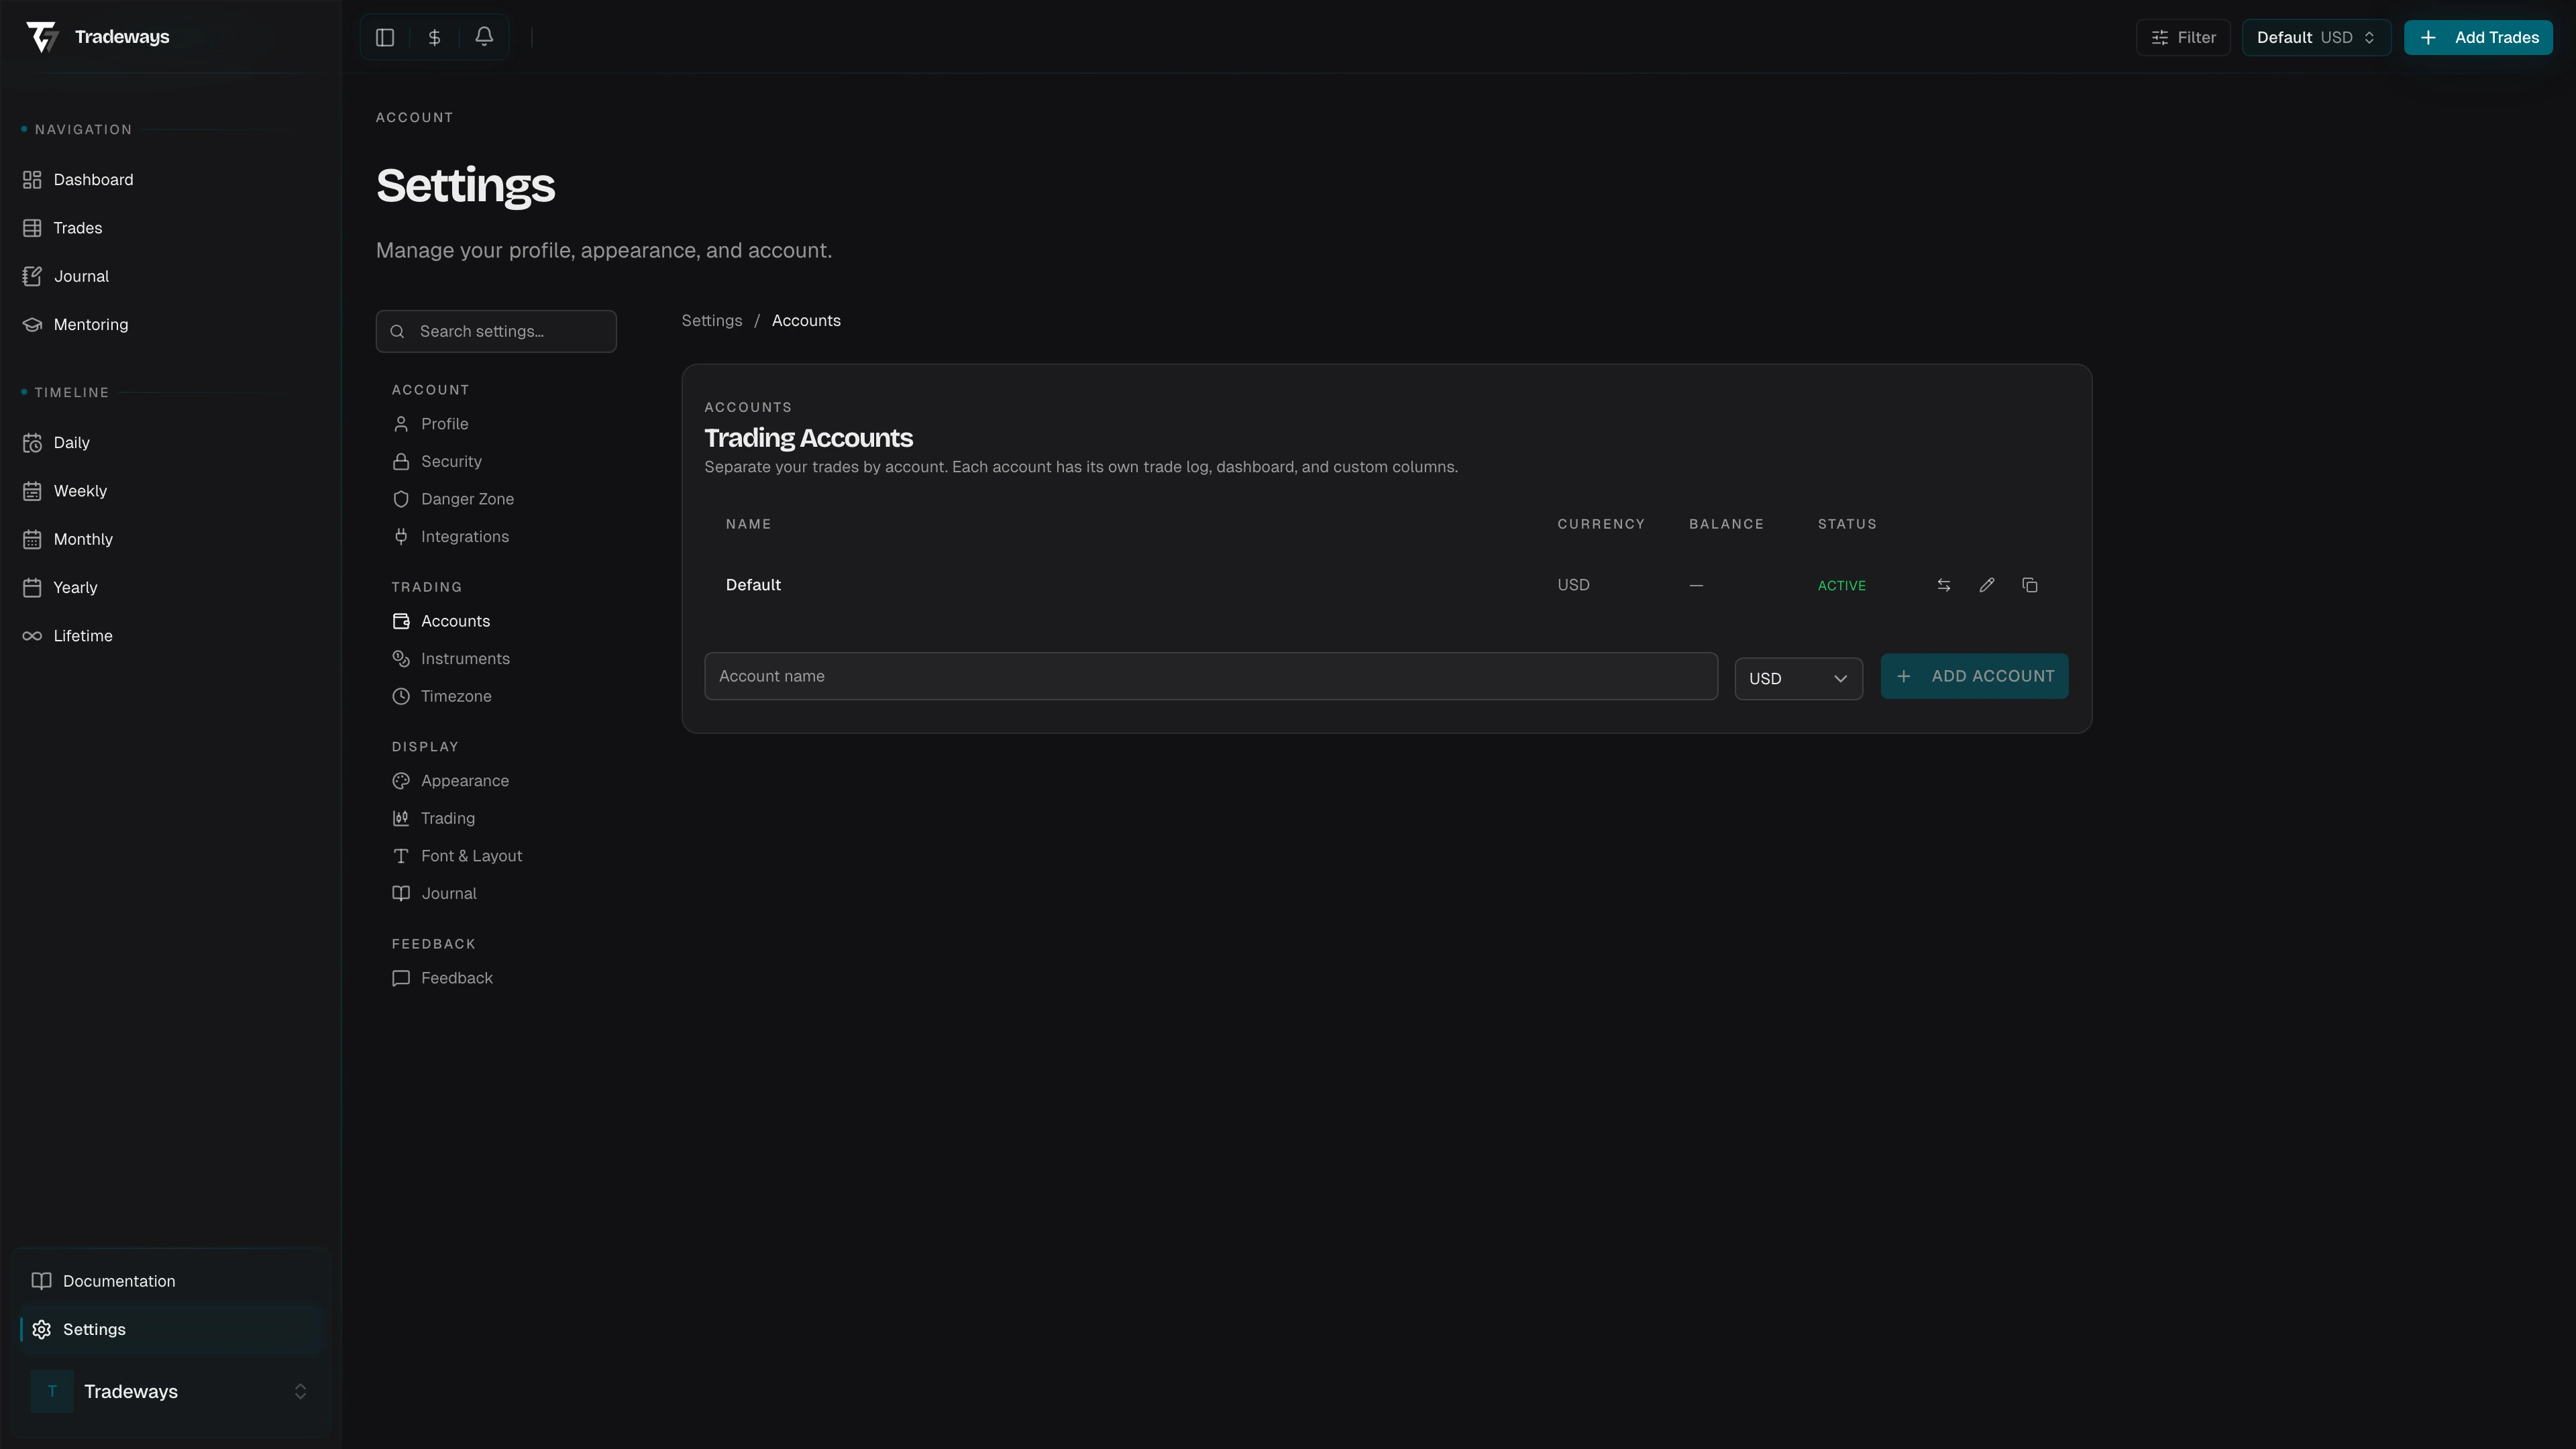Viewport: 2576px width, 1449px height.
Task: Open notifications via the bell icon
Action: (x=484, y=37)
